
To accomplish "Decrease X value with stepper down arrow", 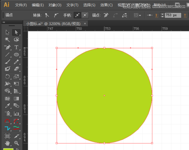I will (x=163, y=17).
